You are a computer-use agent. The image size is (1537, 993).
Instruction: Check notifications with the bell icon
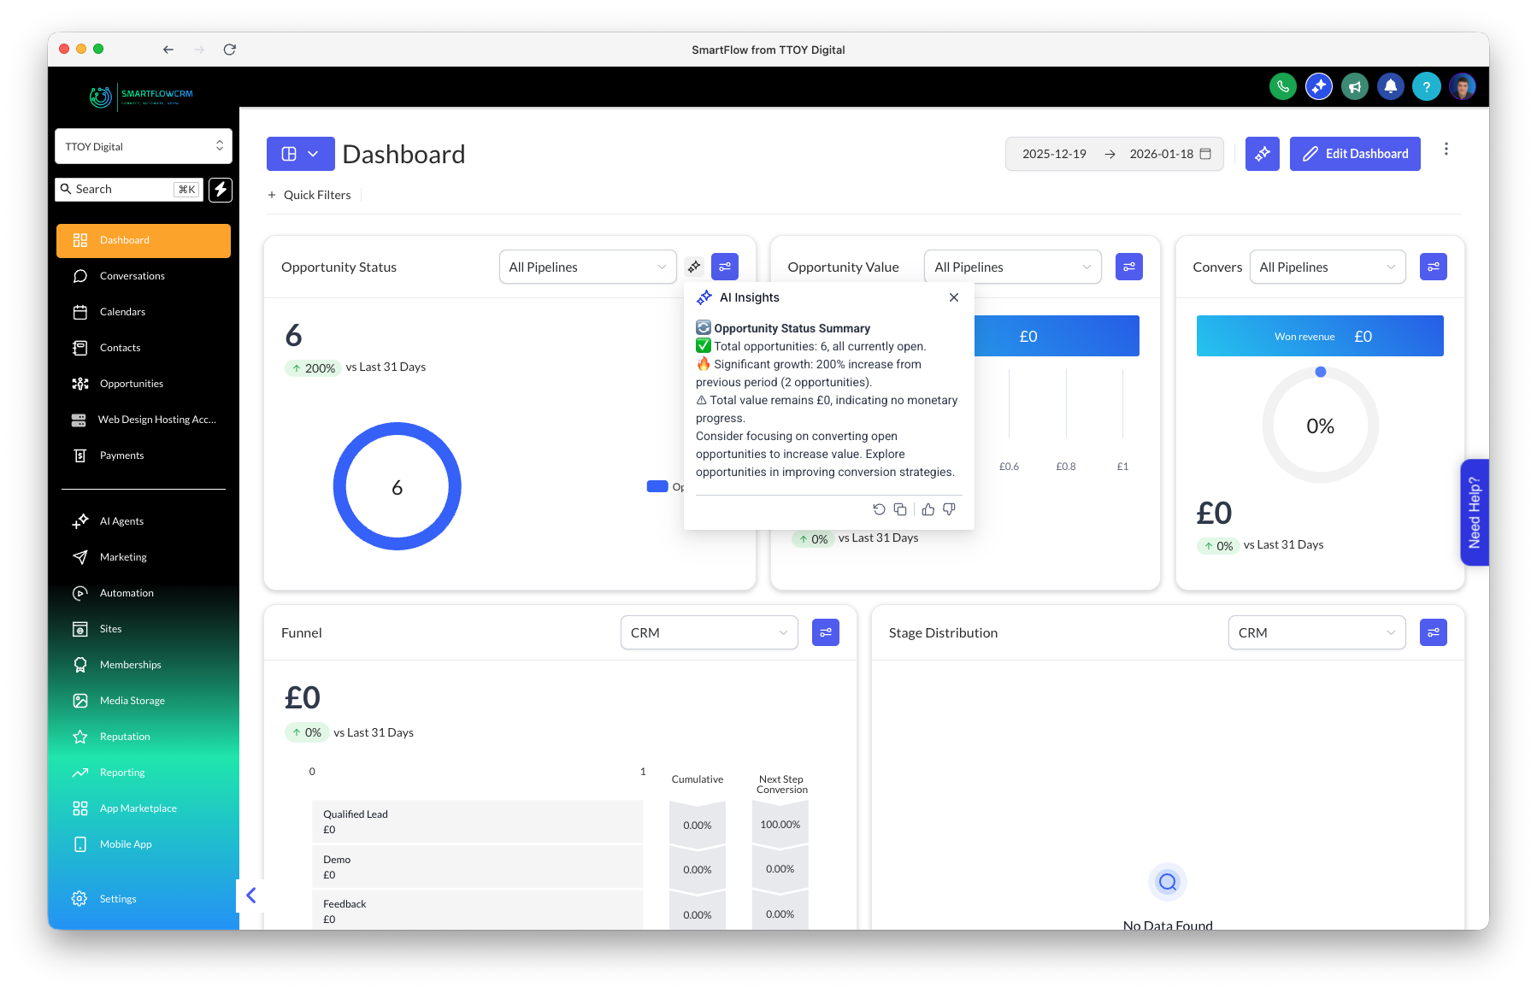(1391, 86)
